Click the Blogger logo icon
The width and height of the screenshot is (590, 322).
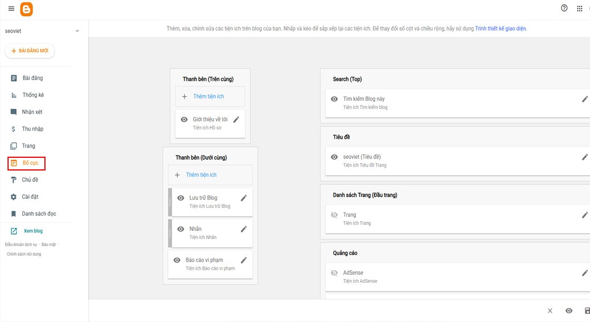click(x=27, y=9)
